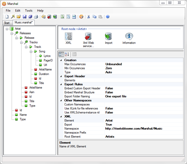Viewport: 187px width, 164px height.
Task: Collapse the Artist root tree node
Action: pyautogui.click(x=7, y=29)
